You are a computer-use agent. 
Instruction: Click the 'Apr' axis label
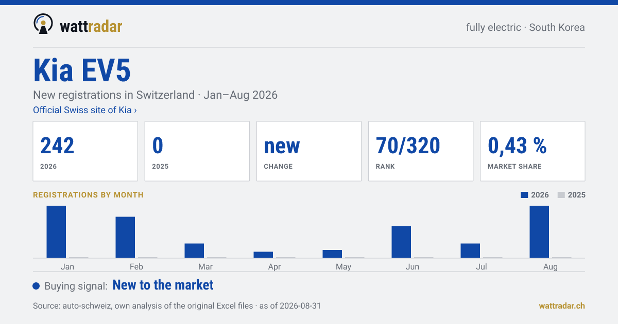coord(274,266)
